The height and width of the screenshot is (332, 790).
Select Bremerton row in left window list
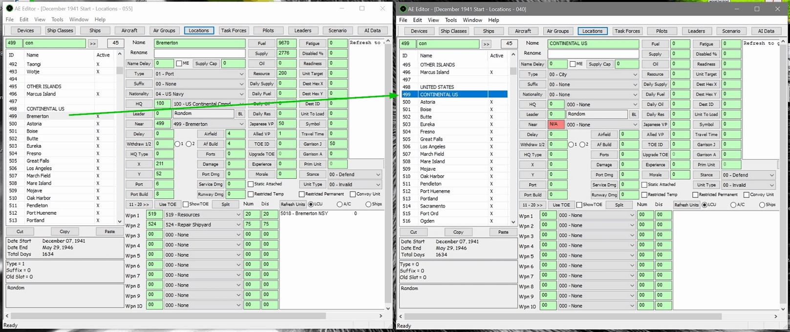(61, 116)
